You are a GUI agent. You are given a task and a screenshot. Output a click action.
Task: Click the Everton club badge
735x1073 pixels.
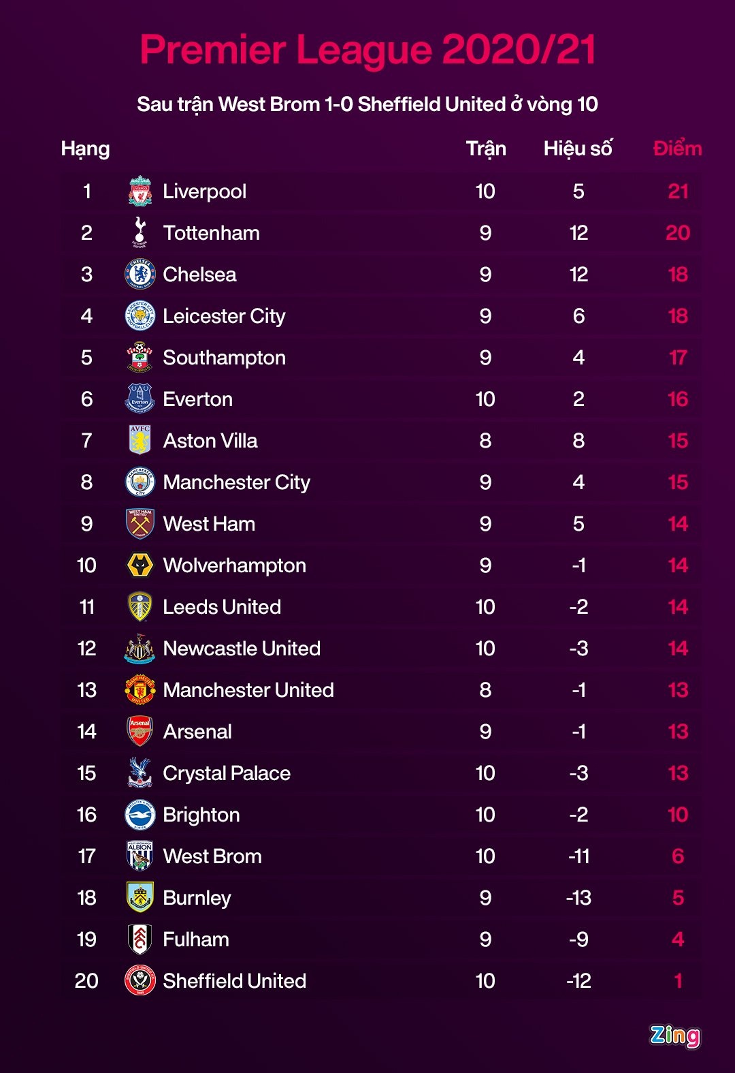point(140,399)
